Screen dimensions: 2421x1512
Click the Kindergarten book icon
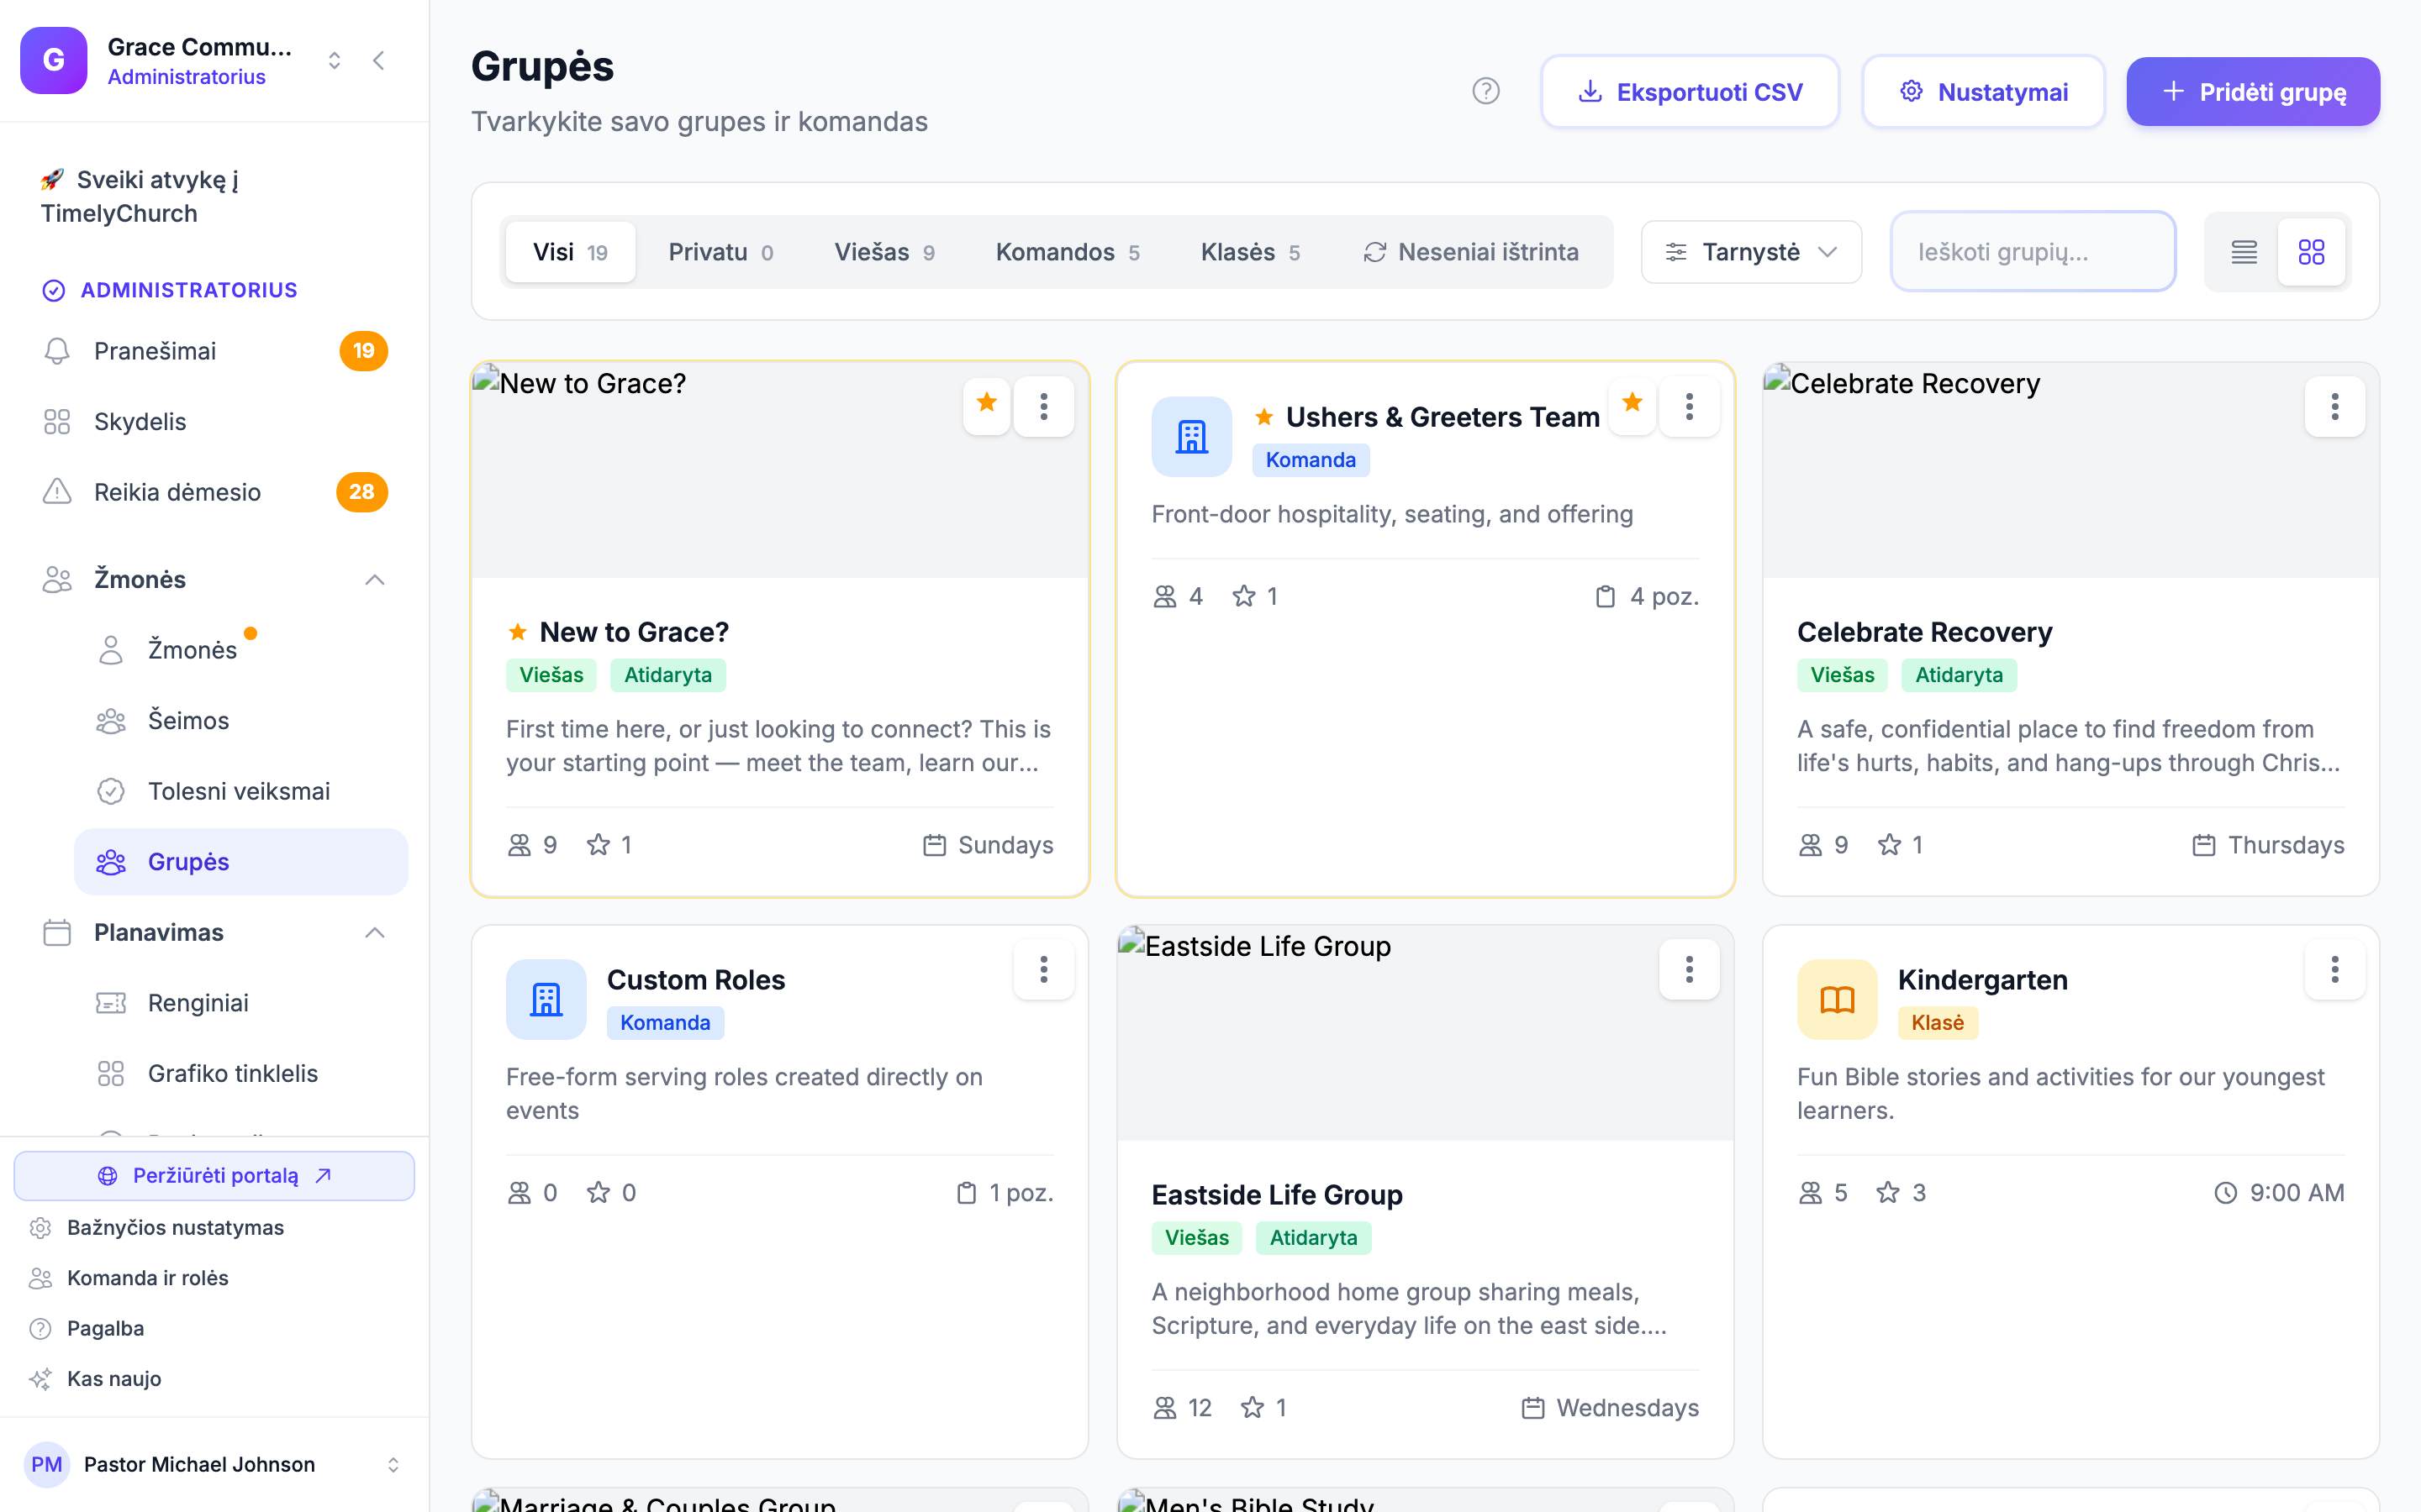pos(1837,1000)
